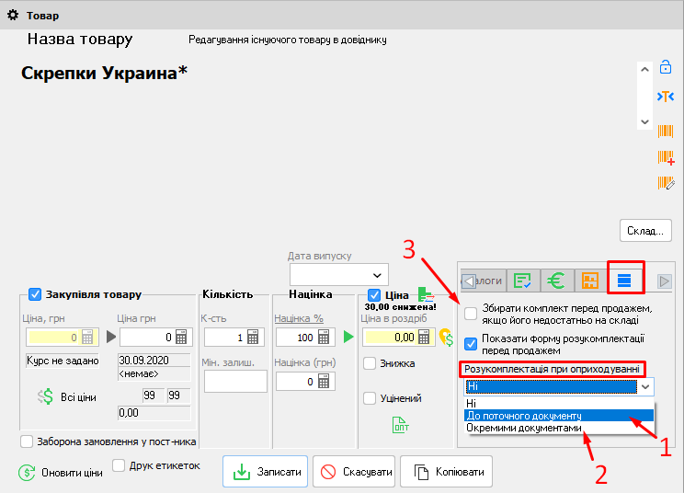684x493 pixels.
Task: Click the К-сть quantity input field
Action: click(x=226, y=338)
